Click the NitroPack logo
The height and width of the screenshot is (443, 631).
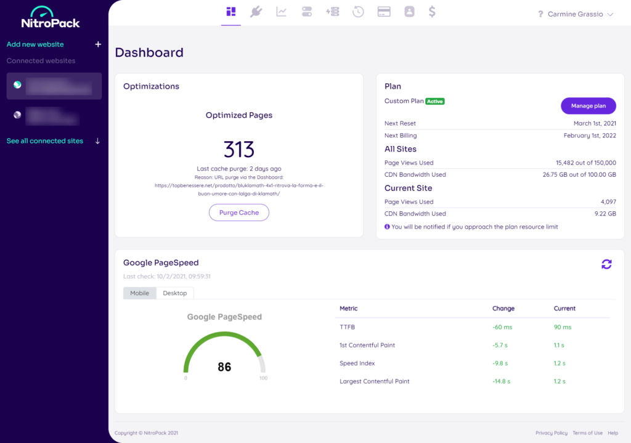click(x=51, y=17)
